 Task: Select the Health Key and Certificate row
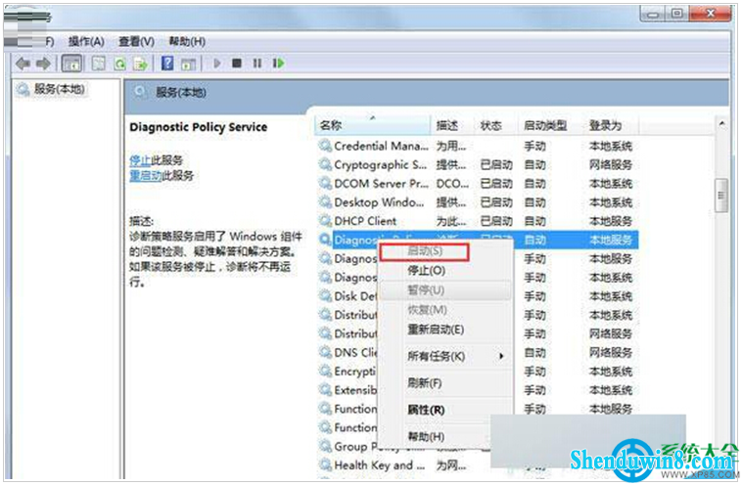[477, 465]
